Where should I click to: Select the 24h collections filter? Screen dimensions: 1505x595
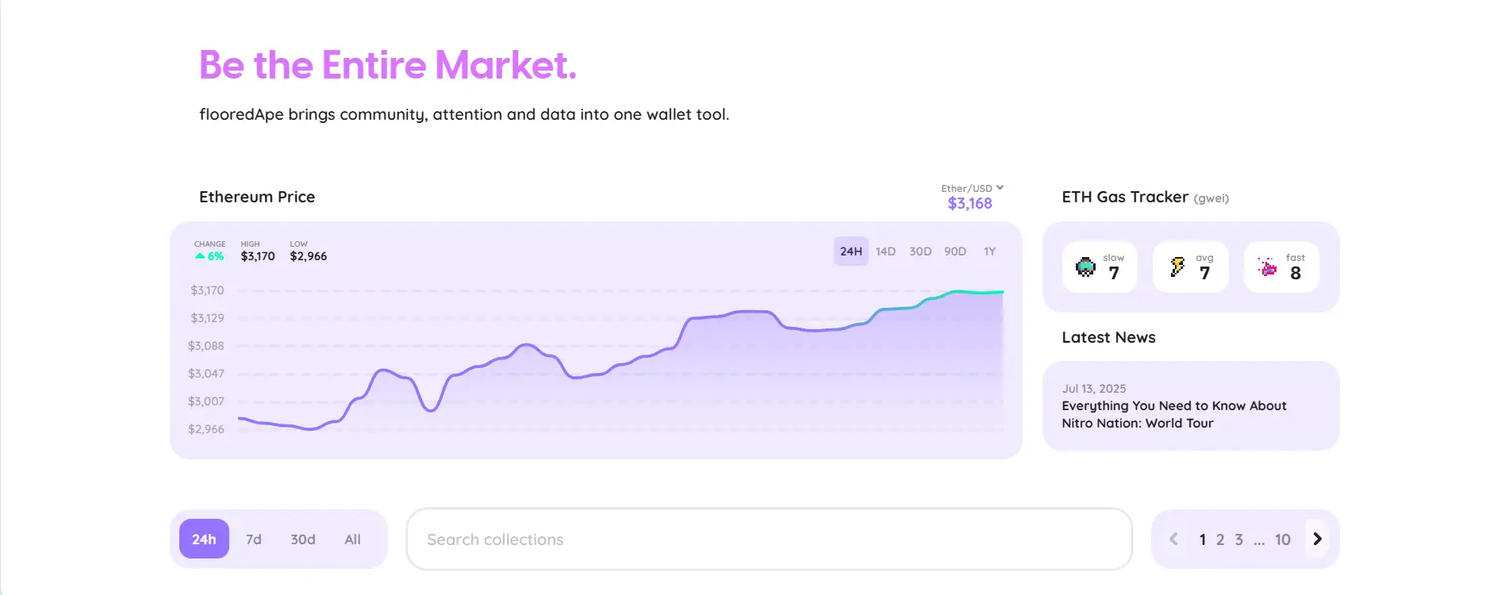pos(204,539)
